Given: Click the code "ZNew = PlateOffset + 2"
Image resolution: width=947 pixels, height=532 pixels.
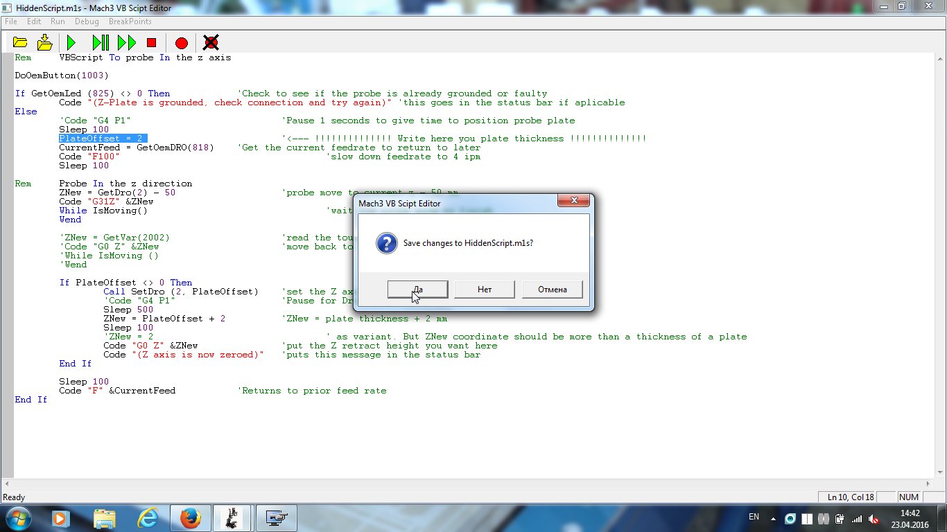Looking at the screenshot, I should point(164,319).
